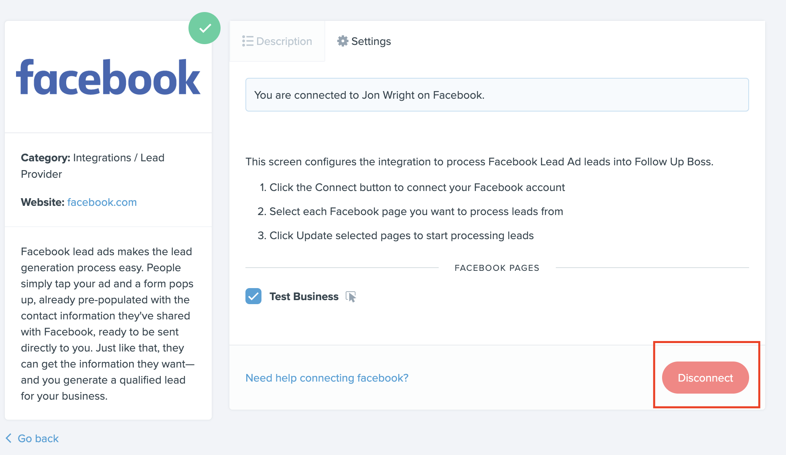The image size is (786, 455).
Task: Click the Description list icon
Action: click(x=248, y=41)
